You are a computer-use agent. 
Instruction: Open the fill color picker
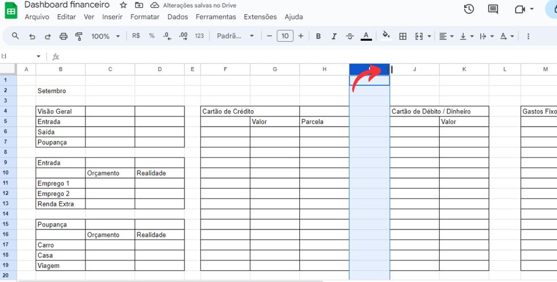[386, 36]
